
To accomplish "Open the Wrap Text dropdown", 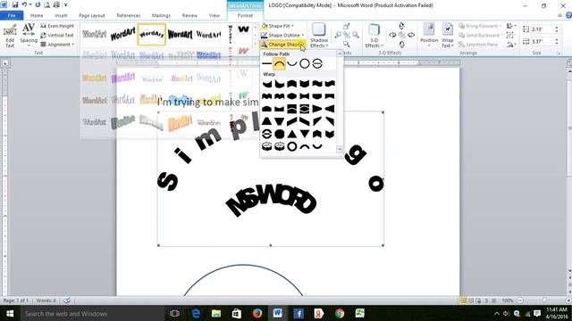I will tap(448, 36).
